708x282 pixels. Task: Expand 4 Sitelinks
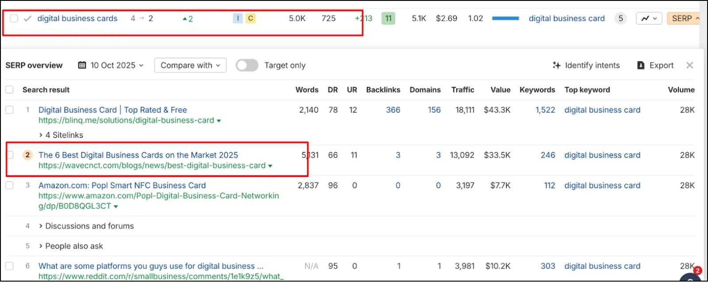61,135
